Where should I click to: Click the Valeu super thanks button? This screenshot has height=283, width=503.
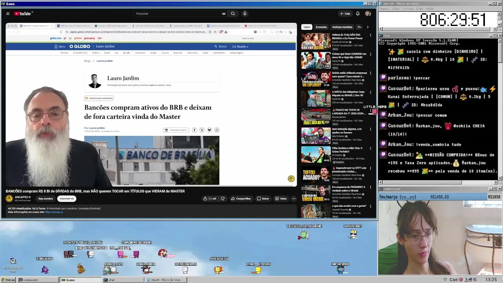click(x=281, y=198)
